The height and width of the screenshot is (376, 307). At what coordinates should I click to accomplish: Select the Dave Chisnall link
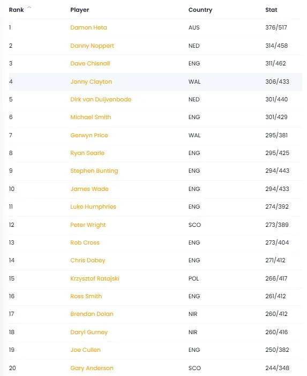pos(90,63)
